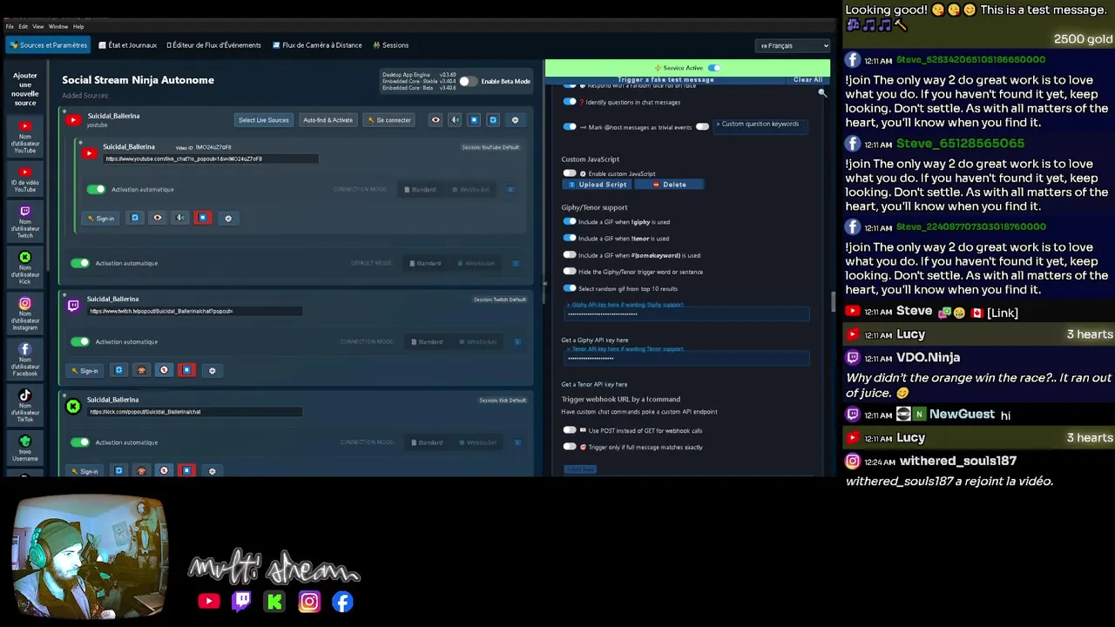Enable custom JavaScript toggle
Image resolution: width=1115 pixels, height=627 pixels.
click(570, 173)
